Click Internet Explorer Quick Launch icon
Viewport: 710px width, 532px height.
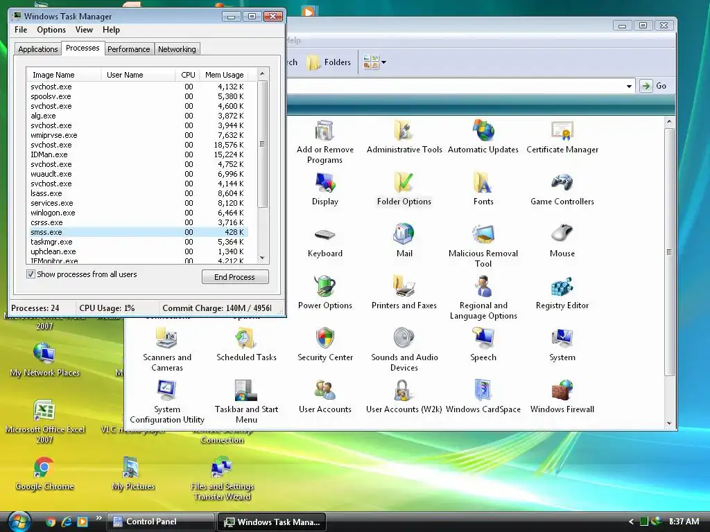point(67,522)
